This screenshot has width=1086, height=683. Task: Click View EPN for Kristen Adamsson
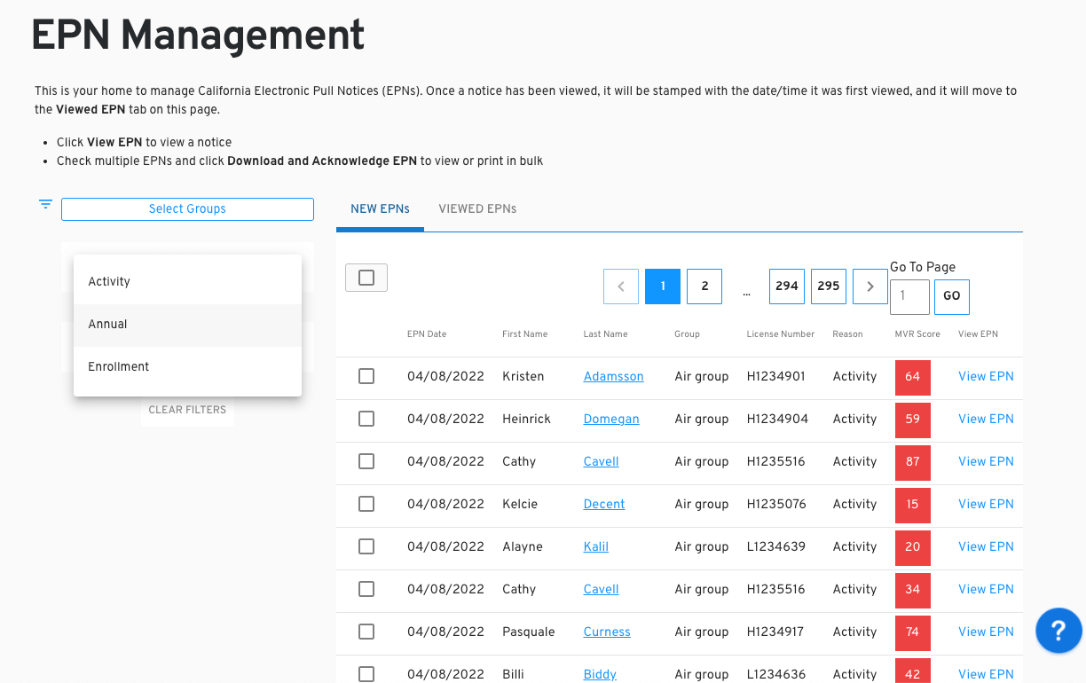point(986,376)
